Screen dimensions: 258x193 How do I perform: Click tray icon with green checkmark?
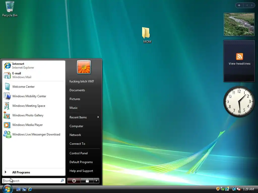(x=222, y=189)
